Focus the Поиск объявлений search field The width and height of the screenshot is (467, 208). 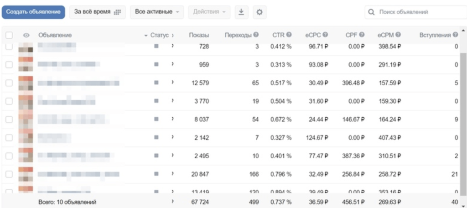[x=416, y=12]
